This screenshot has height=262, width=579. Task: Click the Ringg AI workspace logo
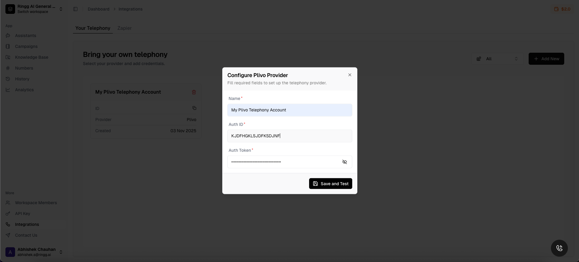pyautogui.click(x=10, y=9)
